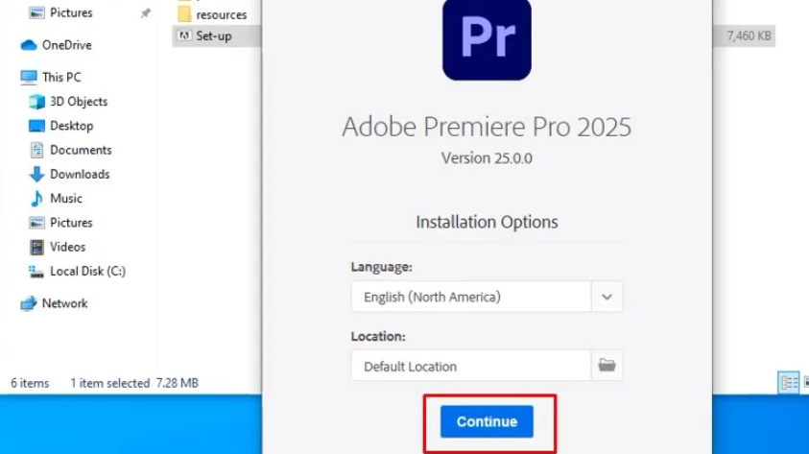
Task: Click the Default Location field
Action: click(x=470, y=366)
